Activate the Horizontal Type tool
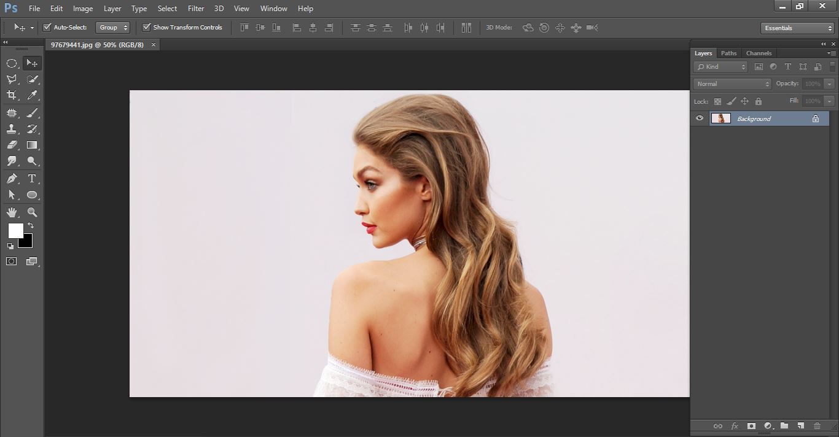Viewport: 839px width, 437px height. click(x=32, y=179)
